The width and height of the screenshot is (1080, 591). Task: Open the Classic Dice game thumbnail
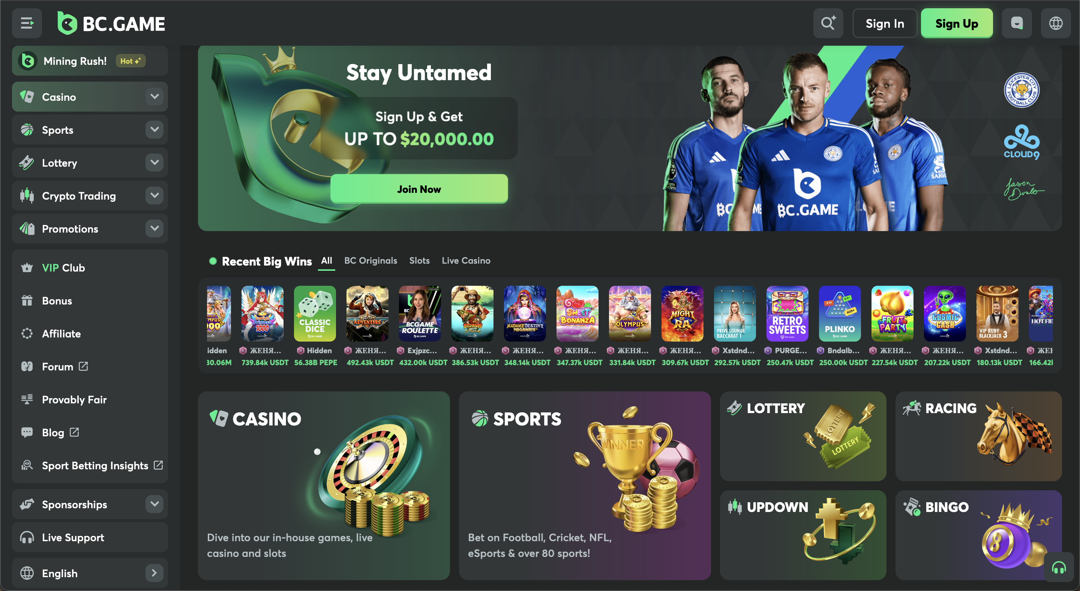[315, 313]
